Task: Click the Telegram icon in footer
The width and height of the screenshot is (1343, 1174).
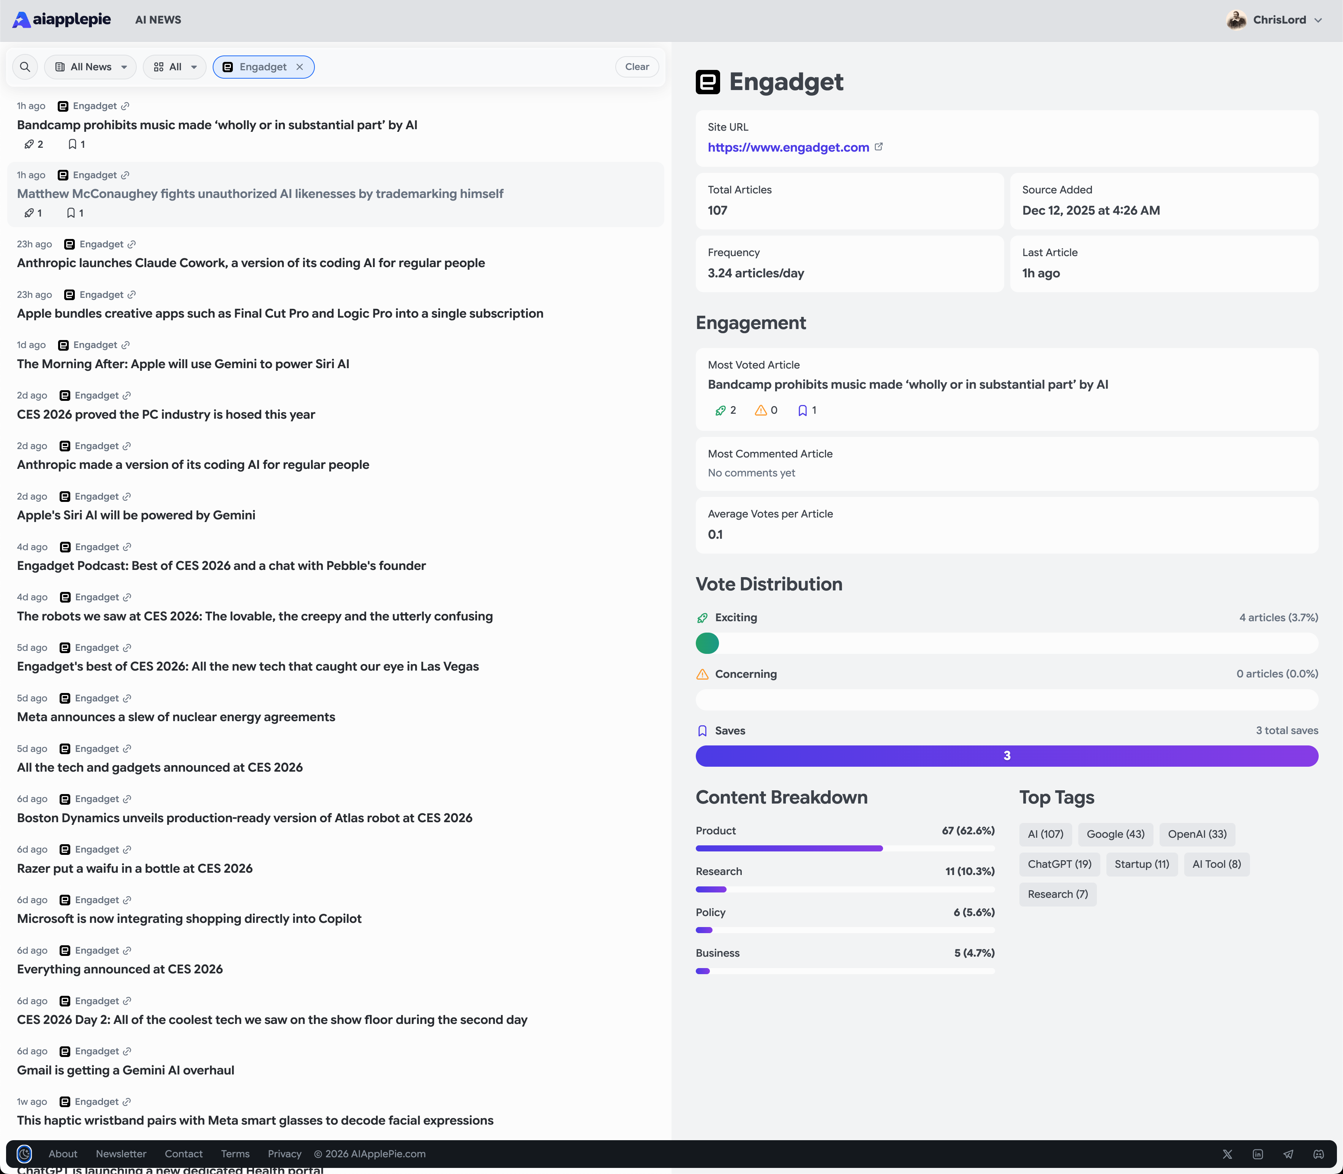Action: tap(1288, 1154)
